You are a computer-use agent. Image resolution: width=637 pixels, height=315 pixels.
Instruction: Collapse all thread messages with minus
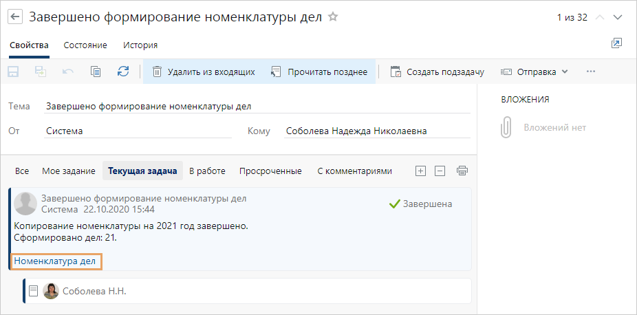point(441,171)
